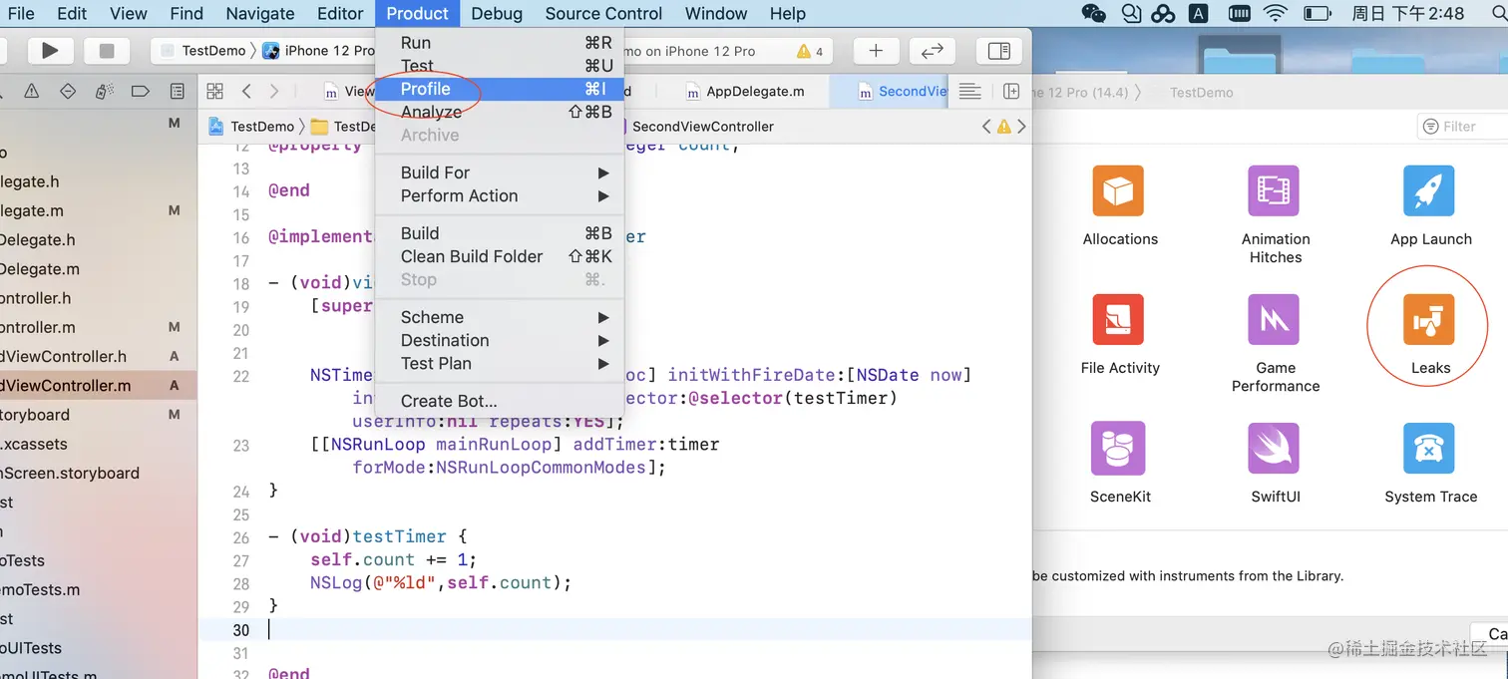Image resolution: width=1508 pixels, height=679 pixels.
Task: Choose the Game Performance instrument template
Action: [x=1276, y=343]
